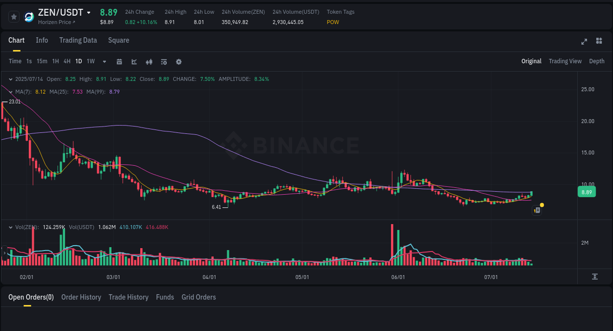Open the Order History tab

coord(81,297)
